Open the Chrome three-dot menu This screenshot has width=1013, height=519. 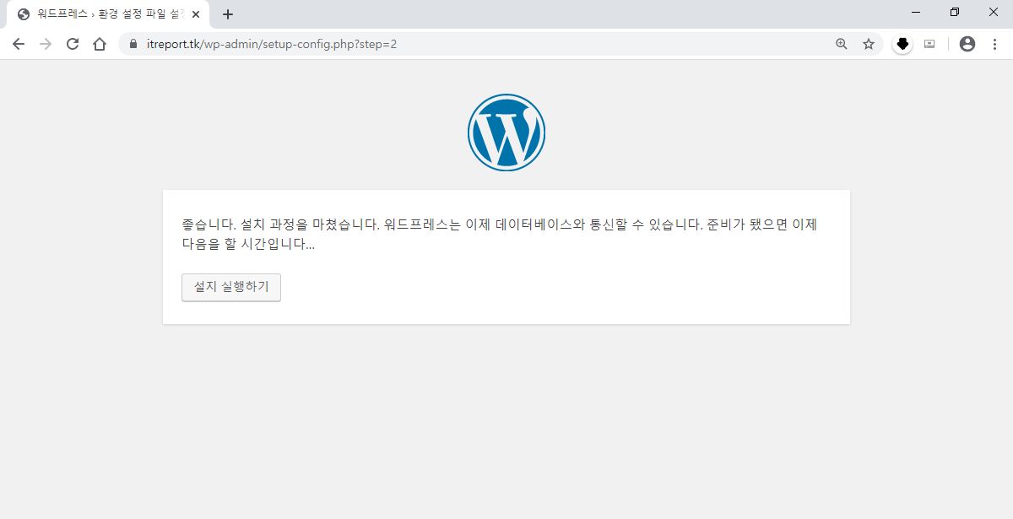(994, 44)
